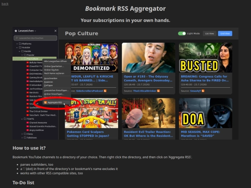Focus the 'Lesezeichen durchsuchen' search field
This screenshot has height=188, width=251.
coord(35,38)
